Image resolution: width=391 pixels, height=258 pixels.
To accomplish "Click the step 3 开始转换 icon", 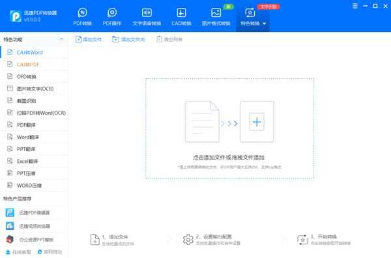I will pyautogui.click(x=303, y=240).
